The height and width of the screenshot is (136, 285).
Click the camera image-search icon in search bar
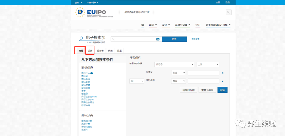(158, 39)
